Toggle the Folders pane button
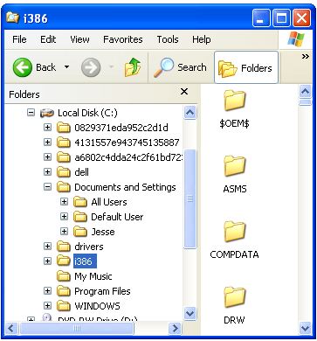This screenshot has height=341, width=317. (246, 67)
